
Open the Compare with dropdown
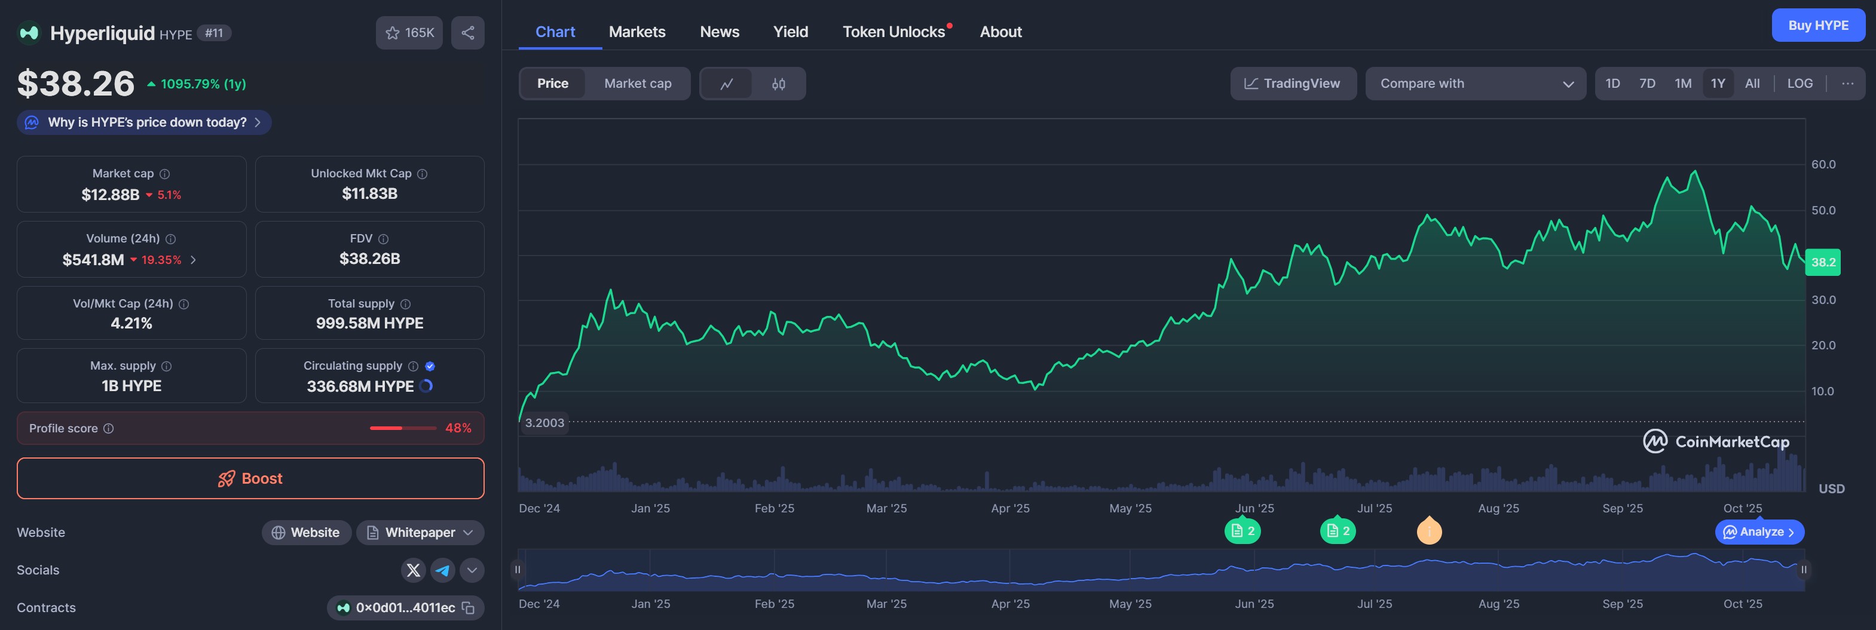click(1476, 84)
